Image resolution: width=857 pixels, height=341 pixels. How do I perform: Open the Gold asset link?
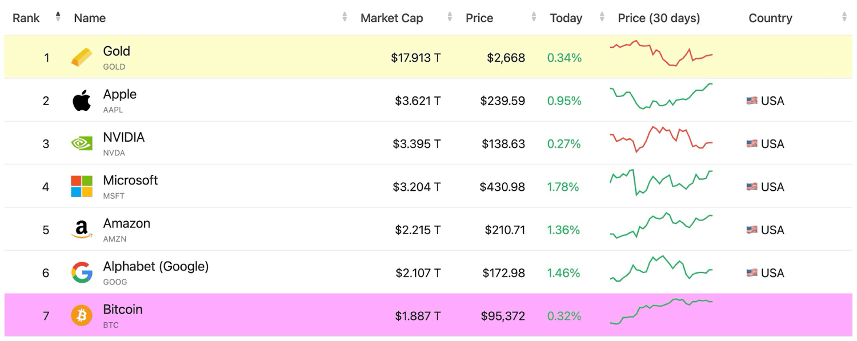coord(117,51)
